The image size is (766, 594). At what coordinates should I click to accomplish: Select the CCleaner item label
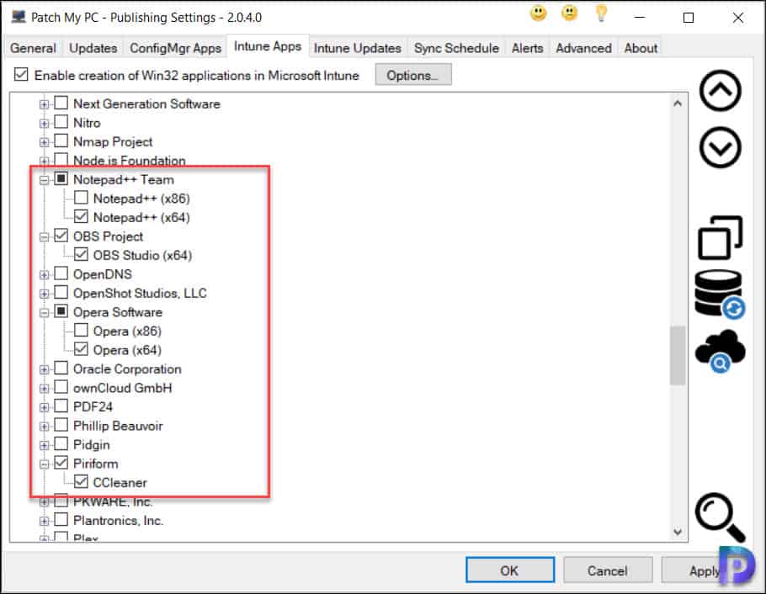(x=120, y=483)
